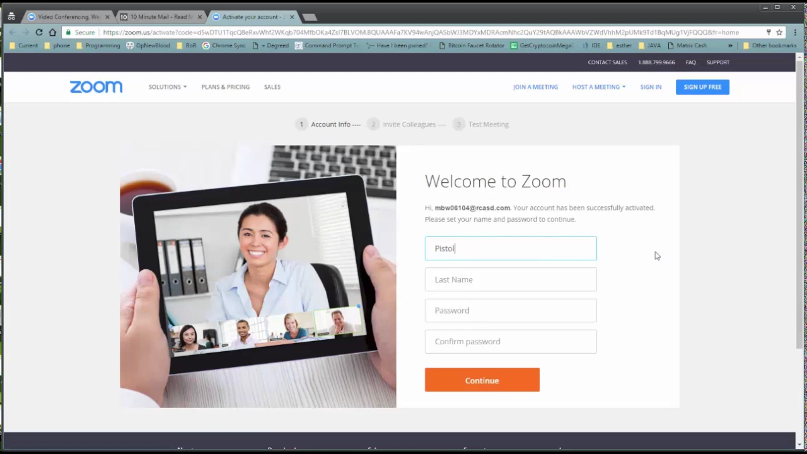Open the Current bookmarks folder
Screen dimensions: 807x454
point(23,45)
